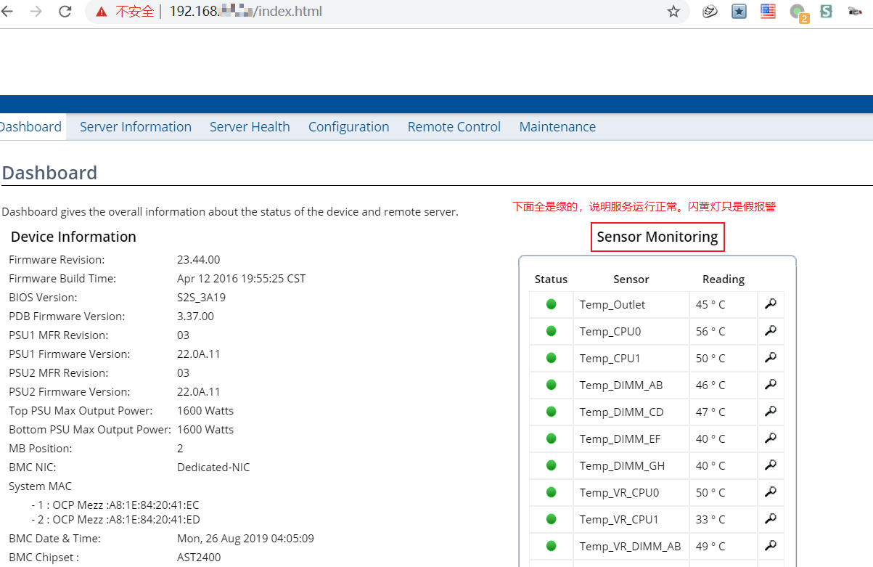Zoom into Temp_Outlet sensor details
Screen dimensions: 873x567
click(x=770, y=304)
